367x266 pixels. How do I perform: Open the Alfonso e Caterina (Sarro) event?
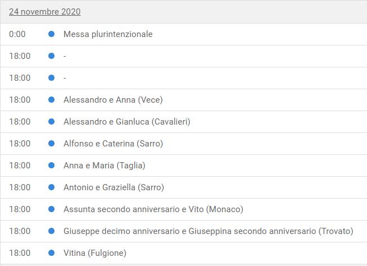pyautogui.click(x=114, y=144)
